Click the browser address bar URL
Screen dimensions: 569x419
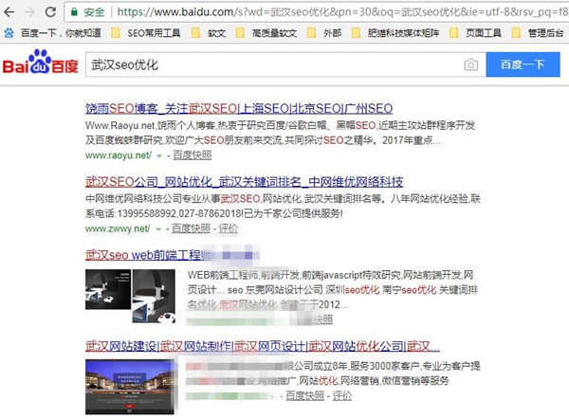pos(342,12)
